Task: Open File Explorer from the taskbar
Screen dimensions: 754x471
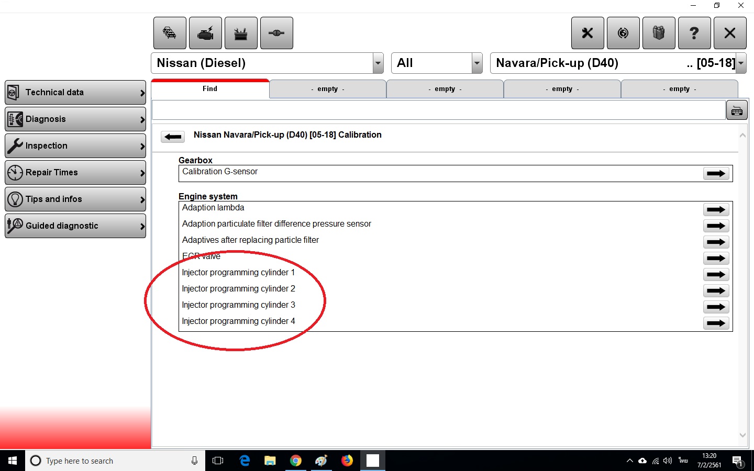Action: click(x=270, y=461)
